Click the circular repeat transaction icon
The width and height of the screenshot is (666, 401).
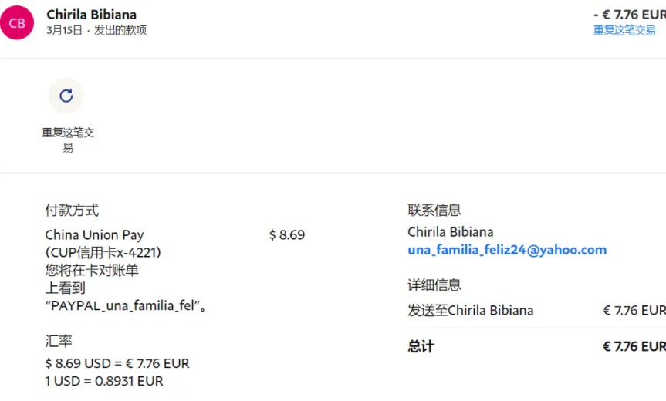point(66,96)
